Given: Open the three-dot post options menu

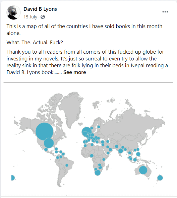Looking at the screenshot, I should click(165, 12).
